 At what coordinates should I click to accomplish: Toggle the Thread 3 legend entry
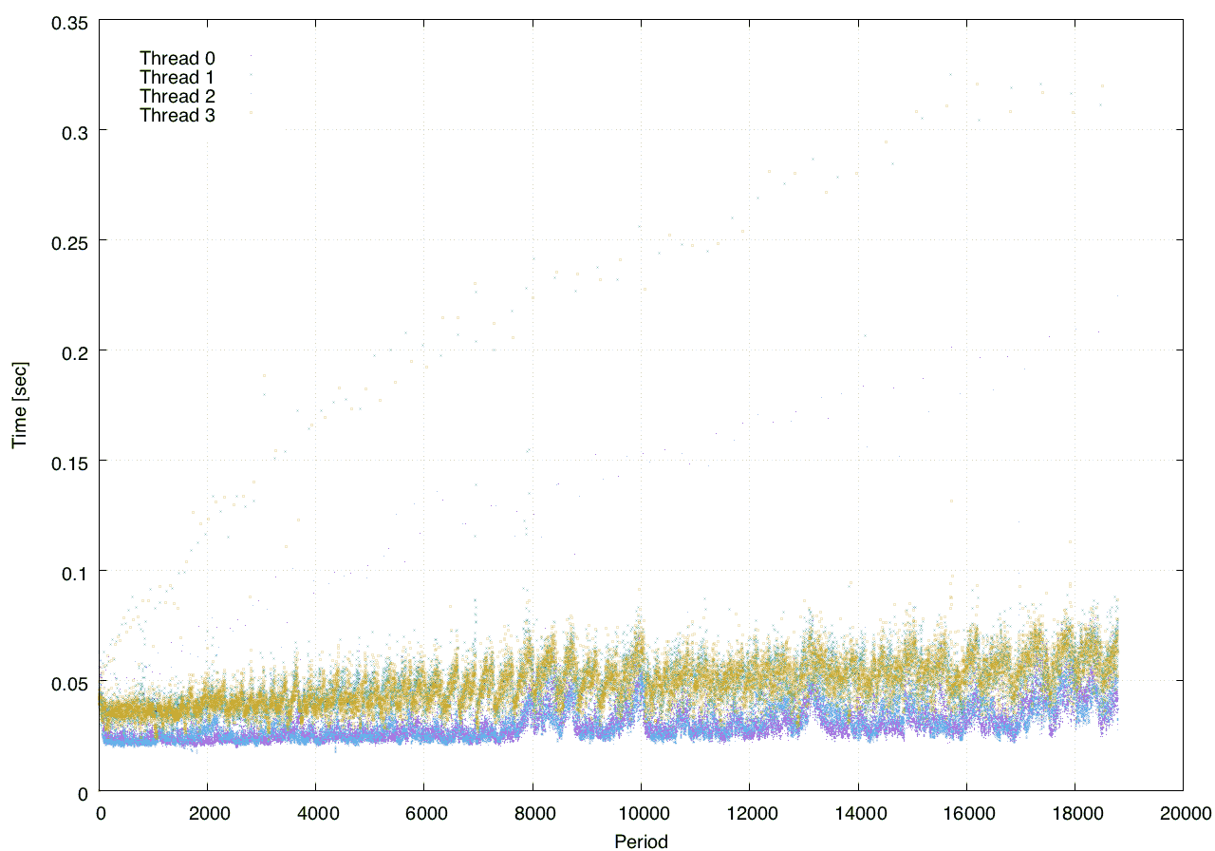(x=178, y=115)
